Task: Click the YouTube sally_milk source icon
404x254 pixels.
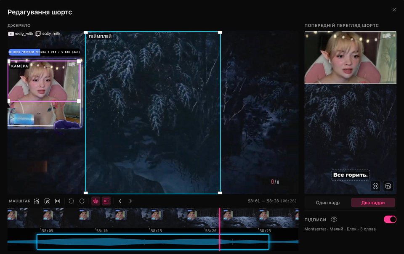Action: coord(11,34)
